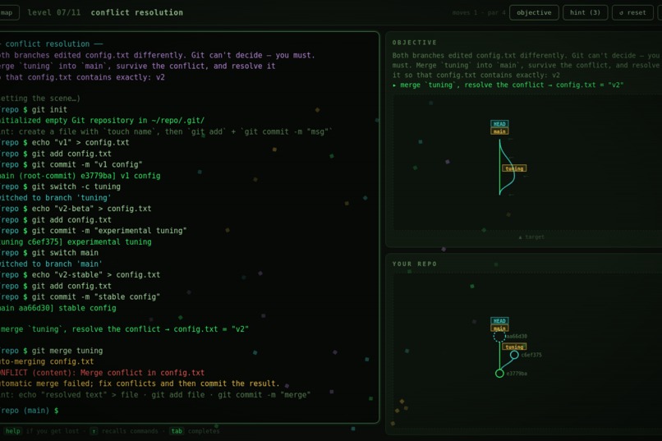Click the '▲ target' caption under the graph

pos(531,237)
